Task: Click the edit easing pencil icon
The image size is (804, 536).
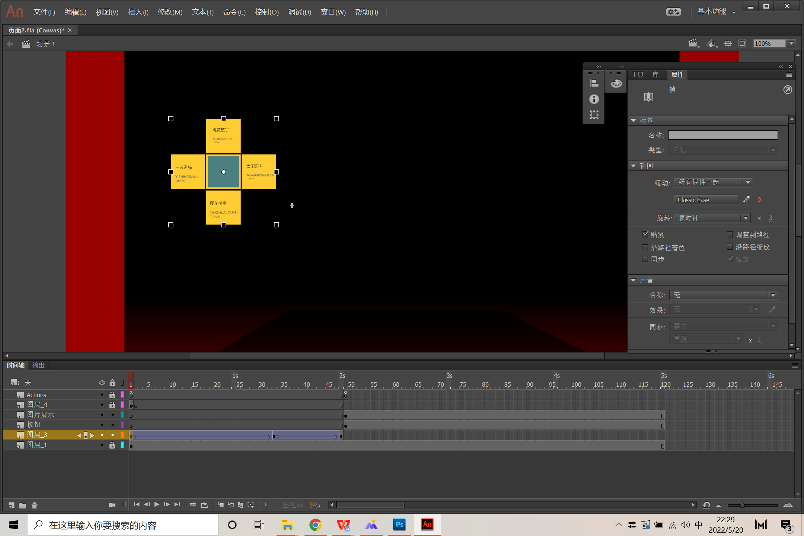Action: [746, 200]
